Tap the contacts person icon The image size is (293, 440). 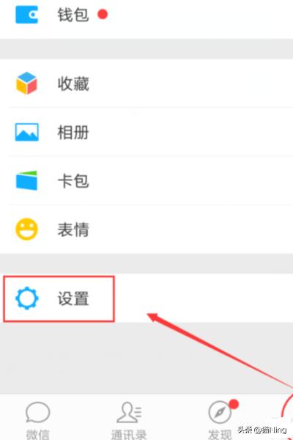(129, 412)
